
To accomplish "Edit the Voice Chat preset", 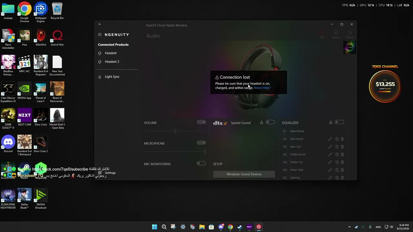I will click(330, 170).
